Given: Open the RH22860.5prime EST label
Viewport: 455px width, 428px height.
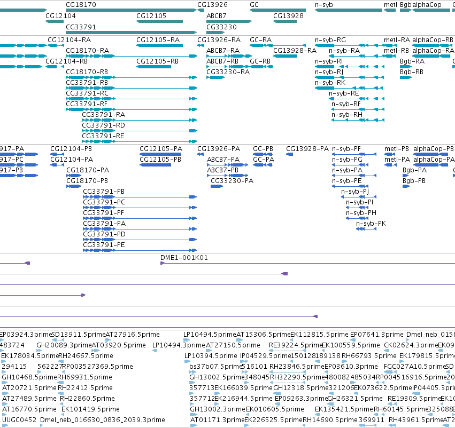Looking at the screenshot, I should 87,399.
